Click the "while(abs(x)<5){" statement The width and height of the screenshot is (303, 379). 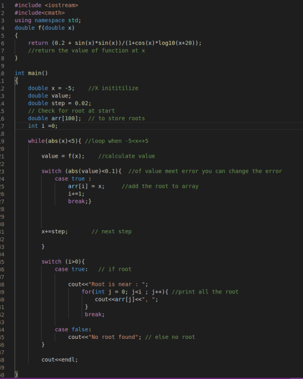click(x=55, y=141)
